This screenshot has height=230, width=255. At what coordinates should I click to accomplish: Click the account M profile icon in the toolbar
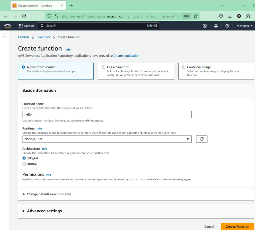click(x=239, y=16)
